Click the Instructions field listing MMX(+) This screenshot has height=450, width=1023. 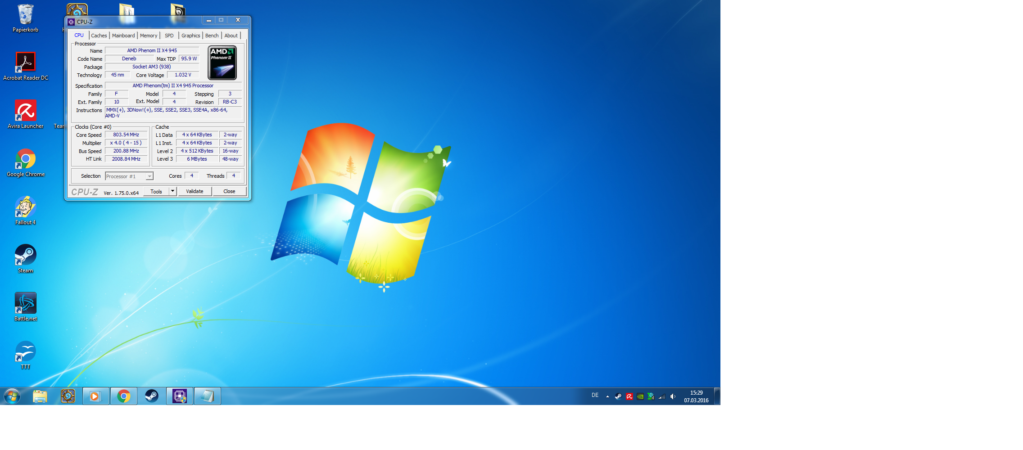(x=173, y=112)
